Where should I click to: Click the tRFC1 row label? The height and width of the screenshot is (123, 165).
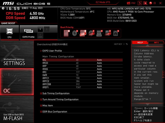click(46, 78)
